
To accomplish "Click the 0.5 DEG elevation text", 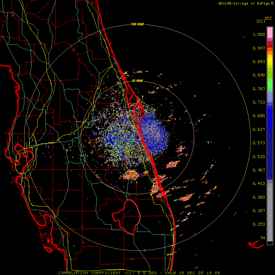I will point(147,273).
